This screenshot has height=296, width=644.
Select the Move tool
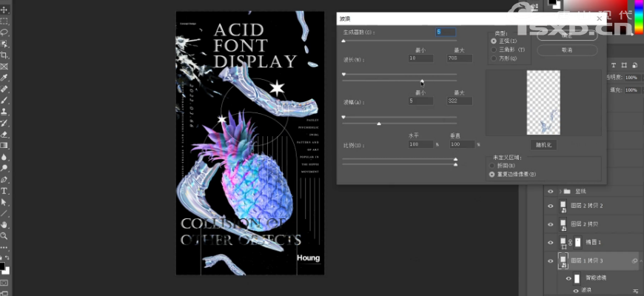pyautogui.click(x=4, y=10)
